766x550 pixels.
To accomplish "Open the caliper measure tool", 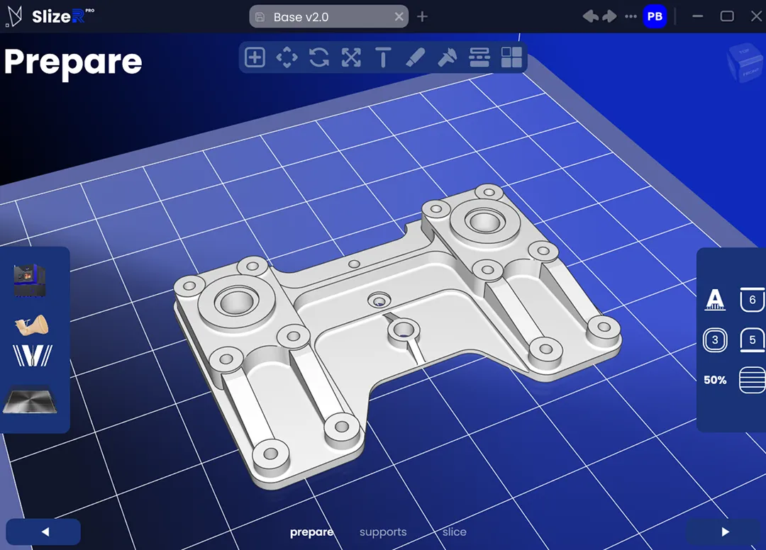I will pos(448,57).
